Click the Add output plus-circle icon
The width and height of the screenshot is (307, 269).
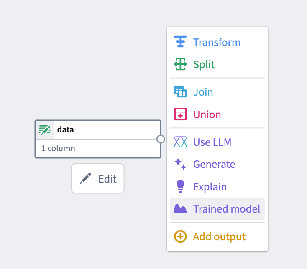180,236
